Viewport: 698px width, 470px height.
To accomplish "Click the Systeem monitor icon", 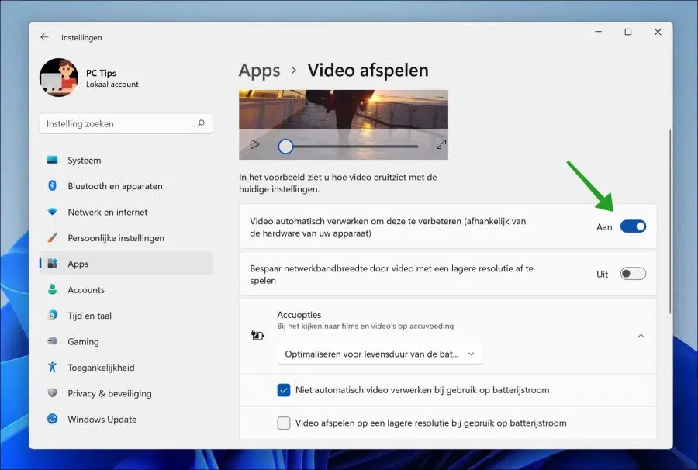I will click(x=53, y=160).
